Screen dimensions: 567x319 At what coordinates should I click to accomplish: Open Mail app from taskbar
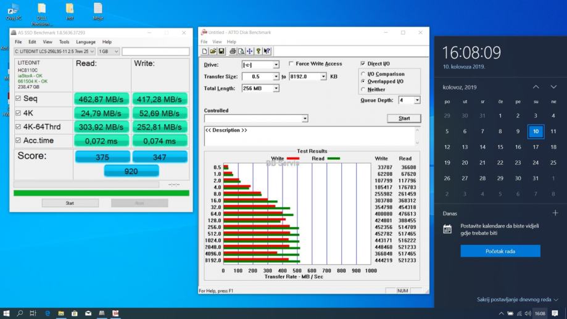[88, 313]
